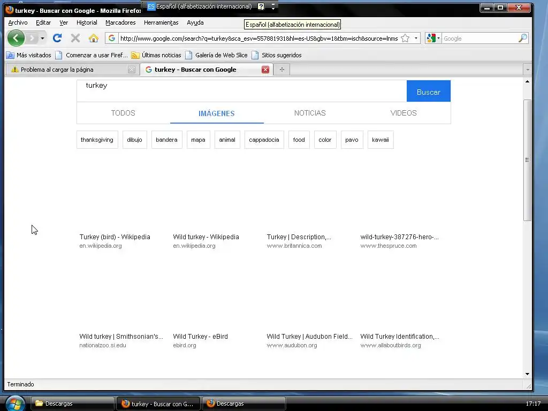This screenshot has height=411, width=548.
Task: Open the recent pages history dropdown arrow
Action: 42,38
